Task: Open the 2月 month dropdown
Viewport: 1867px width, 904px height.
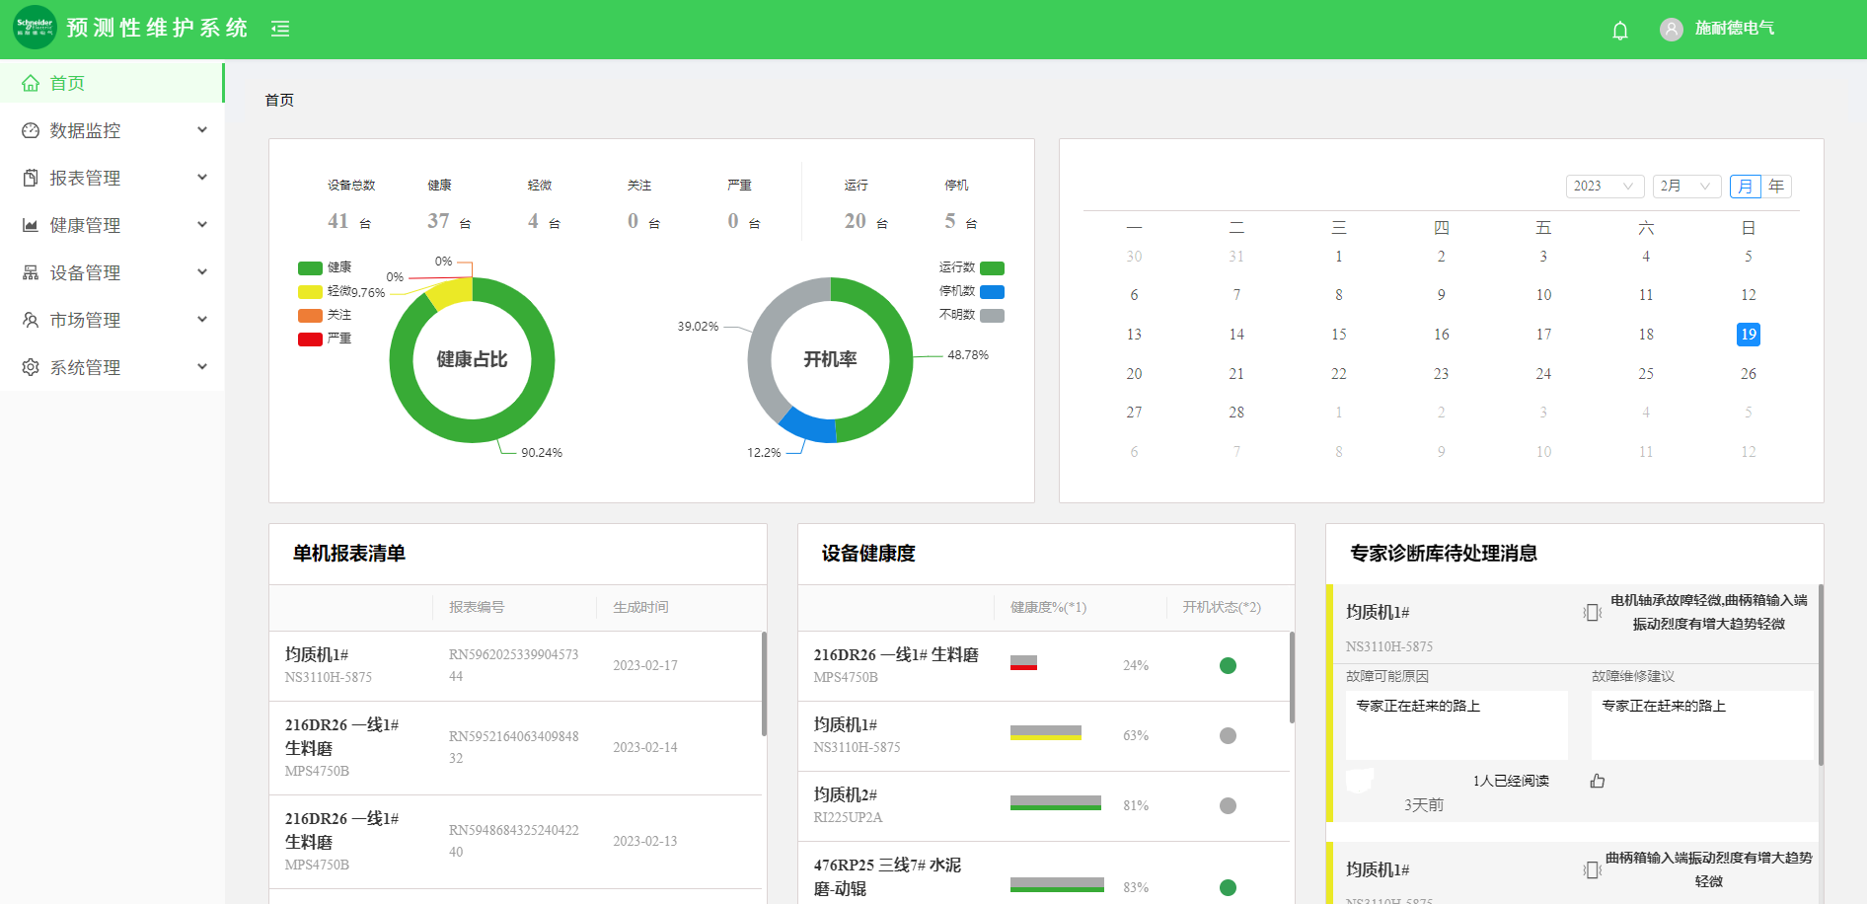Action: [x=1686, y=187]
